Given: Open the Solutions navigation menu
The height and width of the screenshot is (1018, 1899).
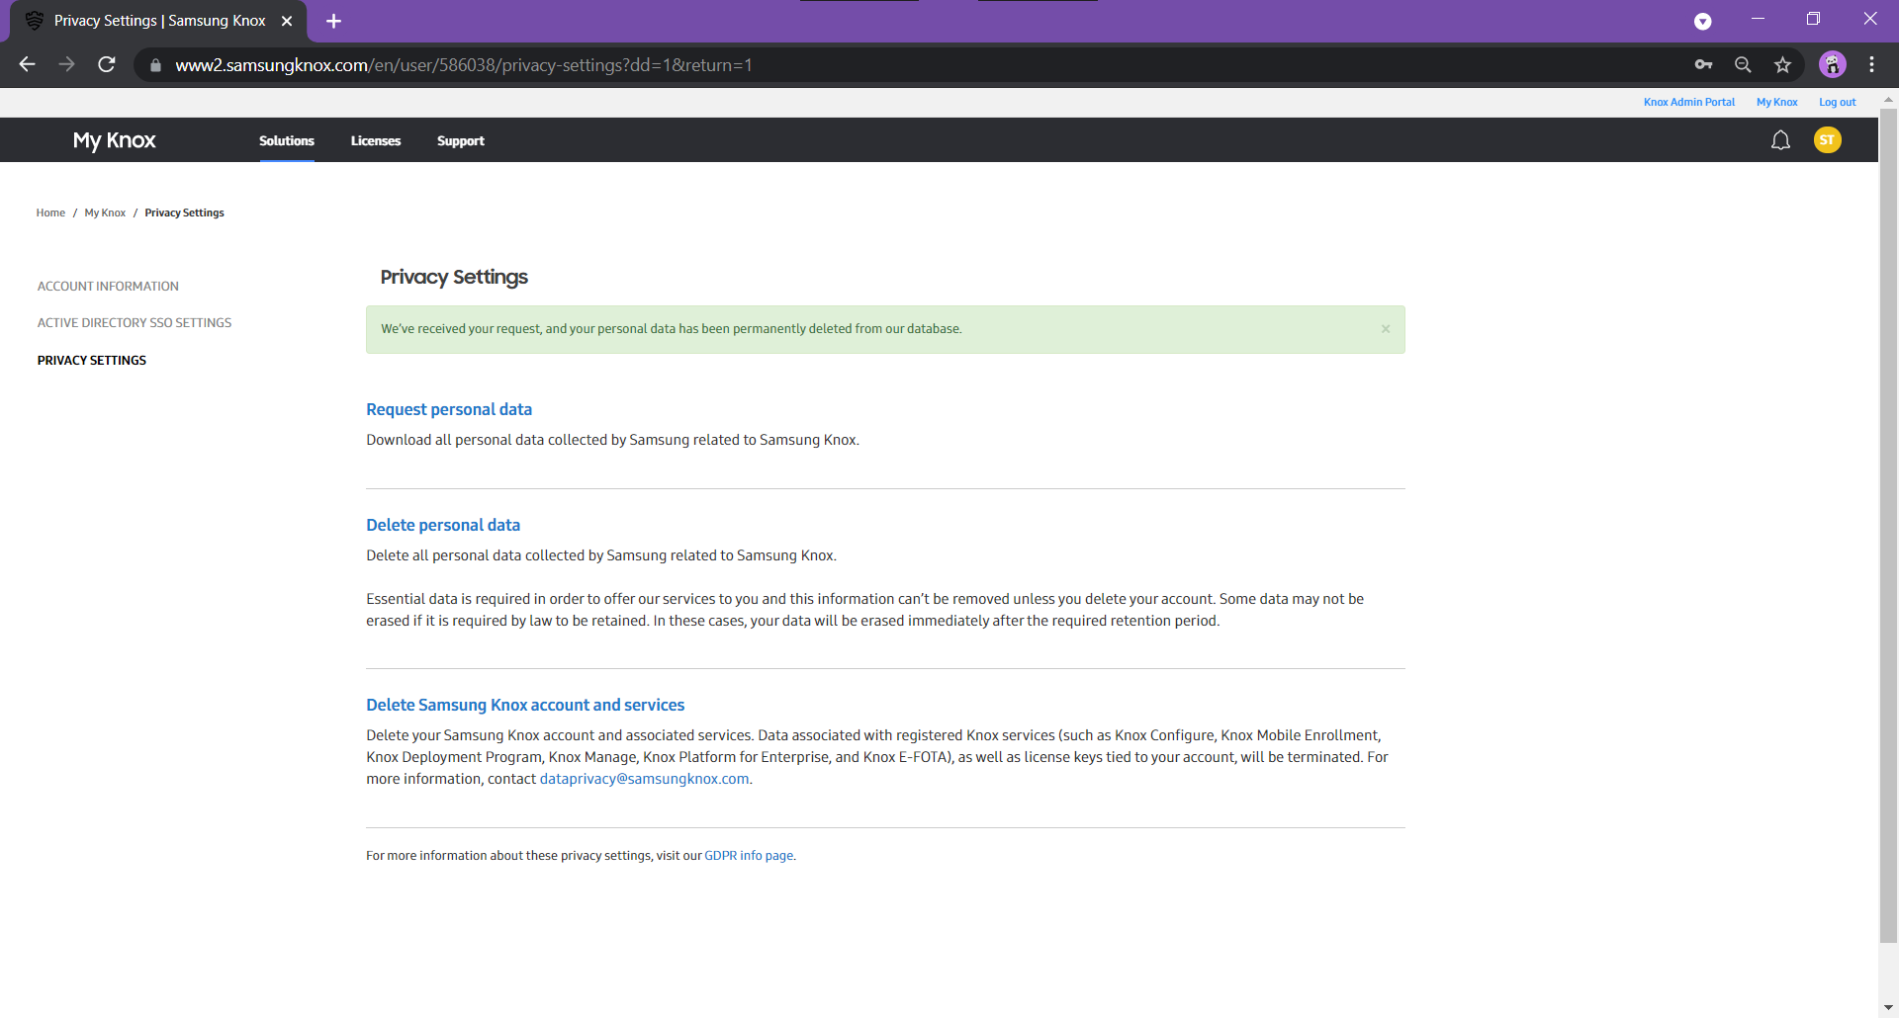Looking at the screenshot, I should pos(287,141).
